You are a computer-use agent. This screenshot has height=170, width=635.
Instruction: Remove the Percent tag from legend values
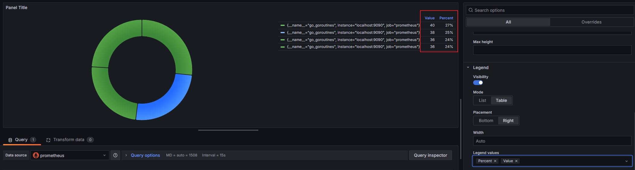click(x=495, y=161)
